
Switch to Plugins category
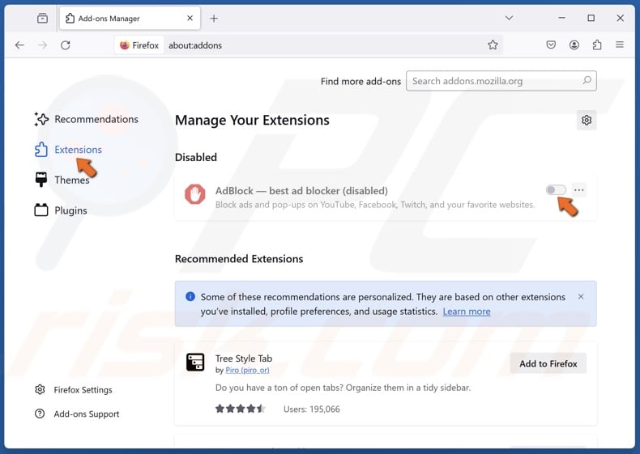(62, 210)
